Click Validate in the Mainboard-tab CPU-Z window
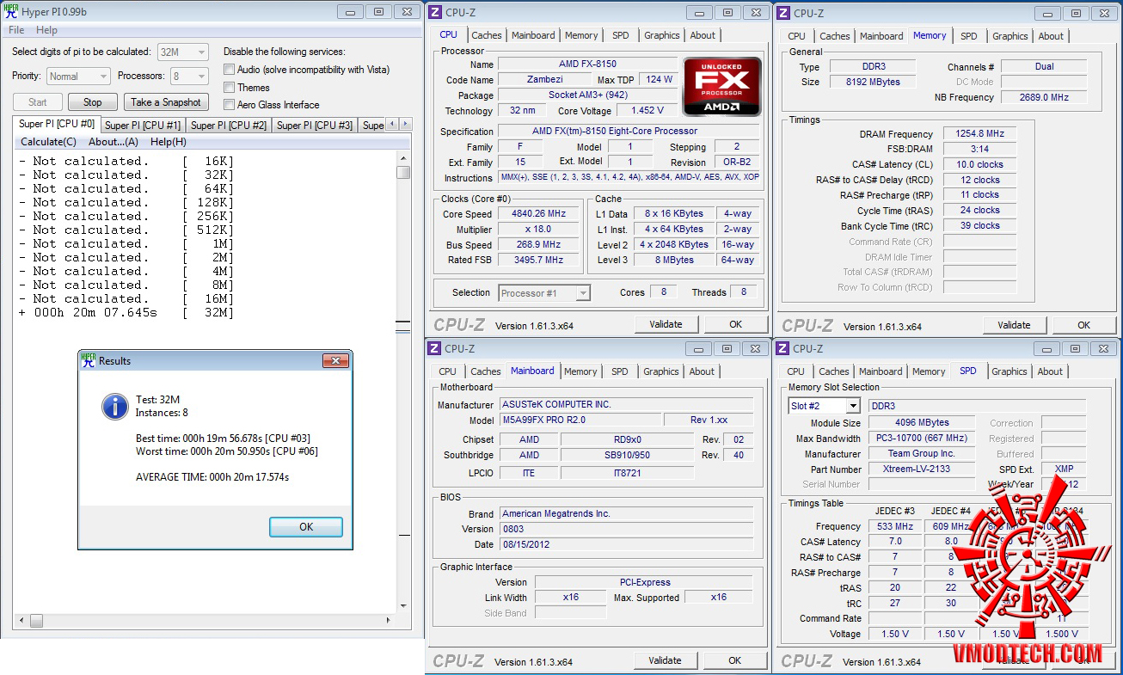This screenshot has width=1123, height=675. pos(666,660)
